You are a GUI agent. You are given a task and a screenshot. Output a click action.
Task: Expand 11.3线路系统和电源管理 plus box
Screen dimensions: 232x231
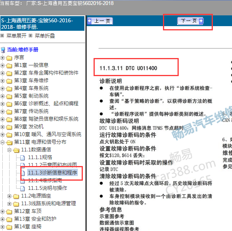[9, 204]
